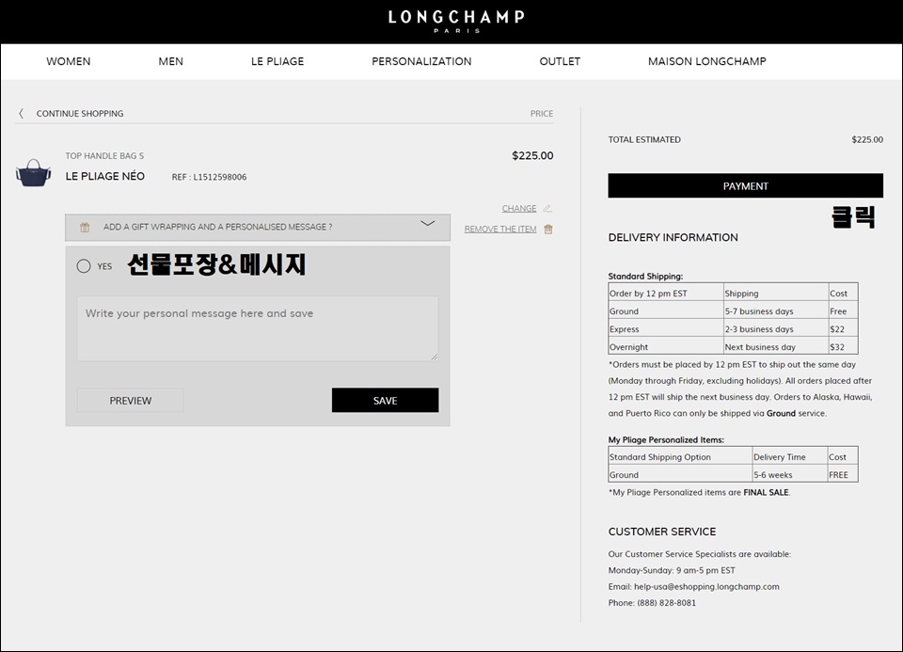
Task: Open the MEN menu
Action: click(x=171, y=62)
